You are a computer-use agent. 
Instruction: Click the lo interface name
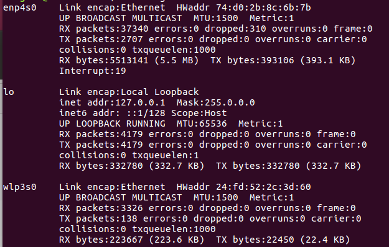pos(9,92)
